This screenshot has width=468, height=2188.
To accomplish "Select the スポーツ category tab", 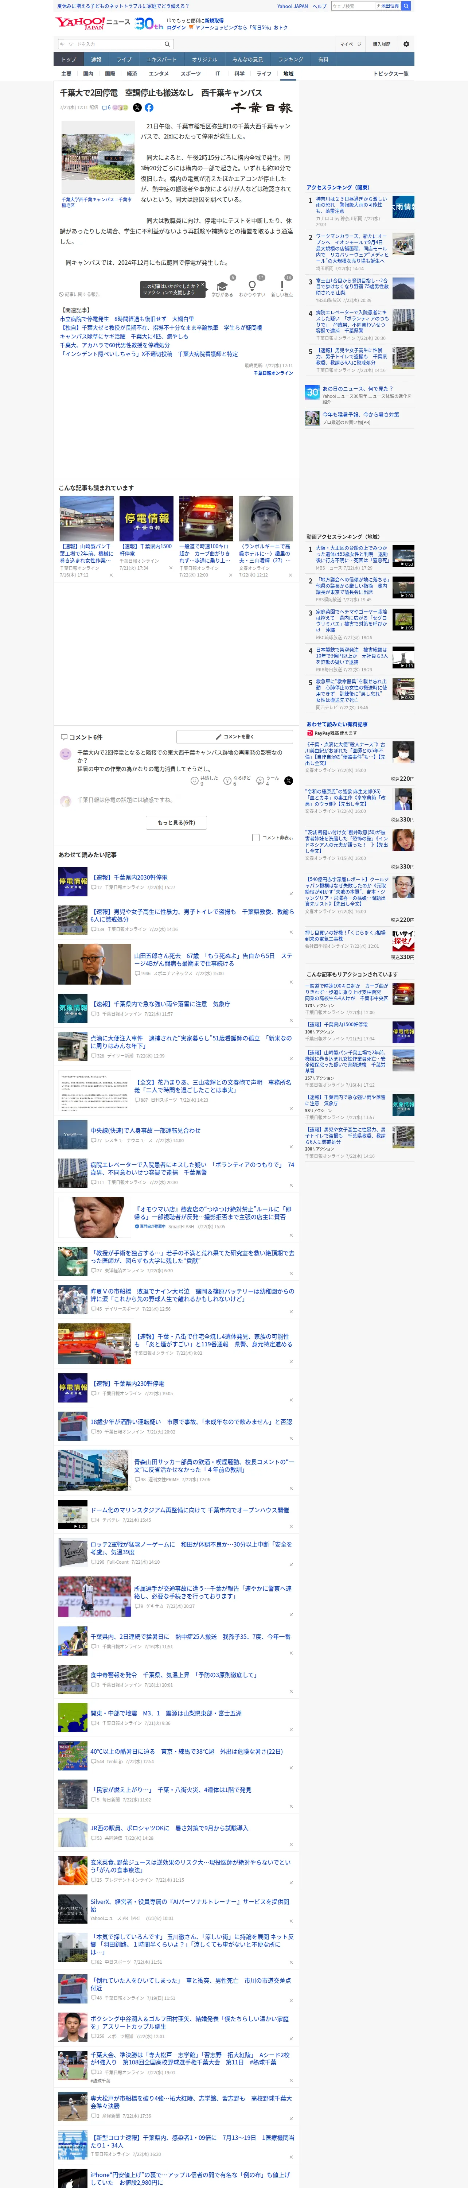I will click(x=191, y=74).
